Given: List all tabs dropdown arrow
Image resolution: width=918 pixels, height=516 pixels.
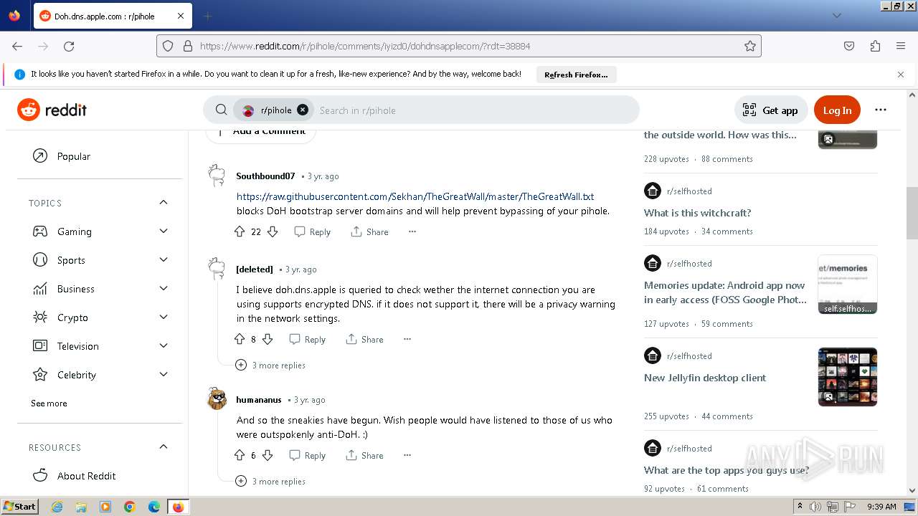Looking at the screenshot, I should click(x=836, y=16).
